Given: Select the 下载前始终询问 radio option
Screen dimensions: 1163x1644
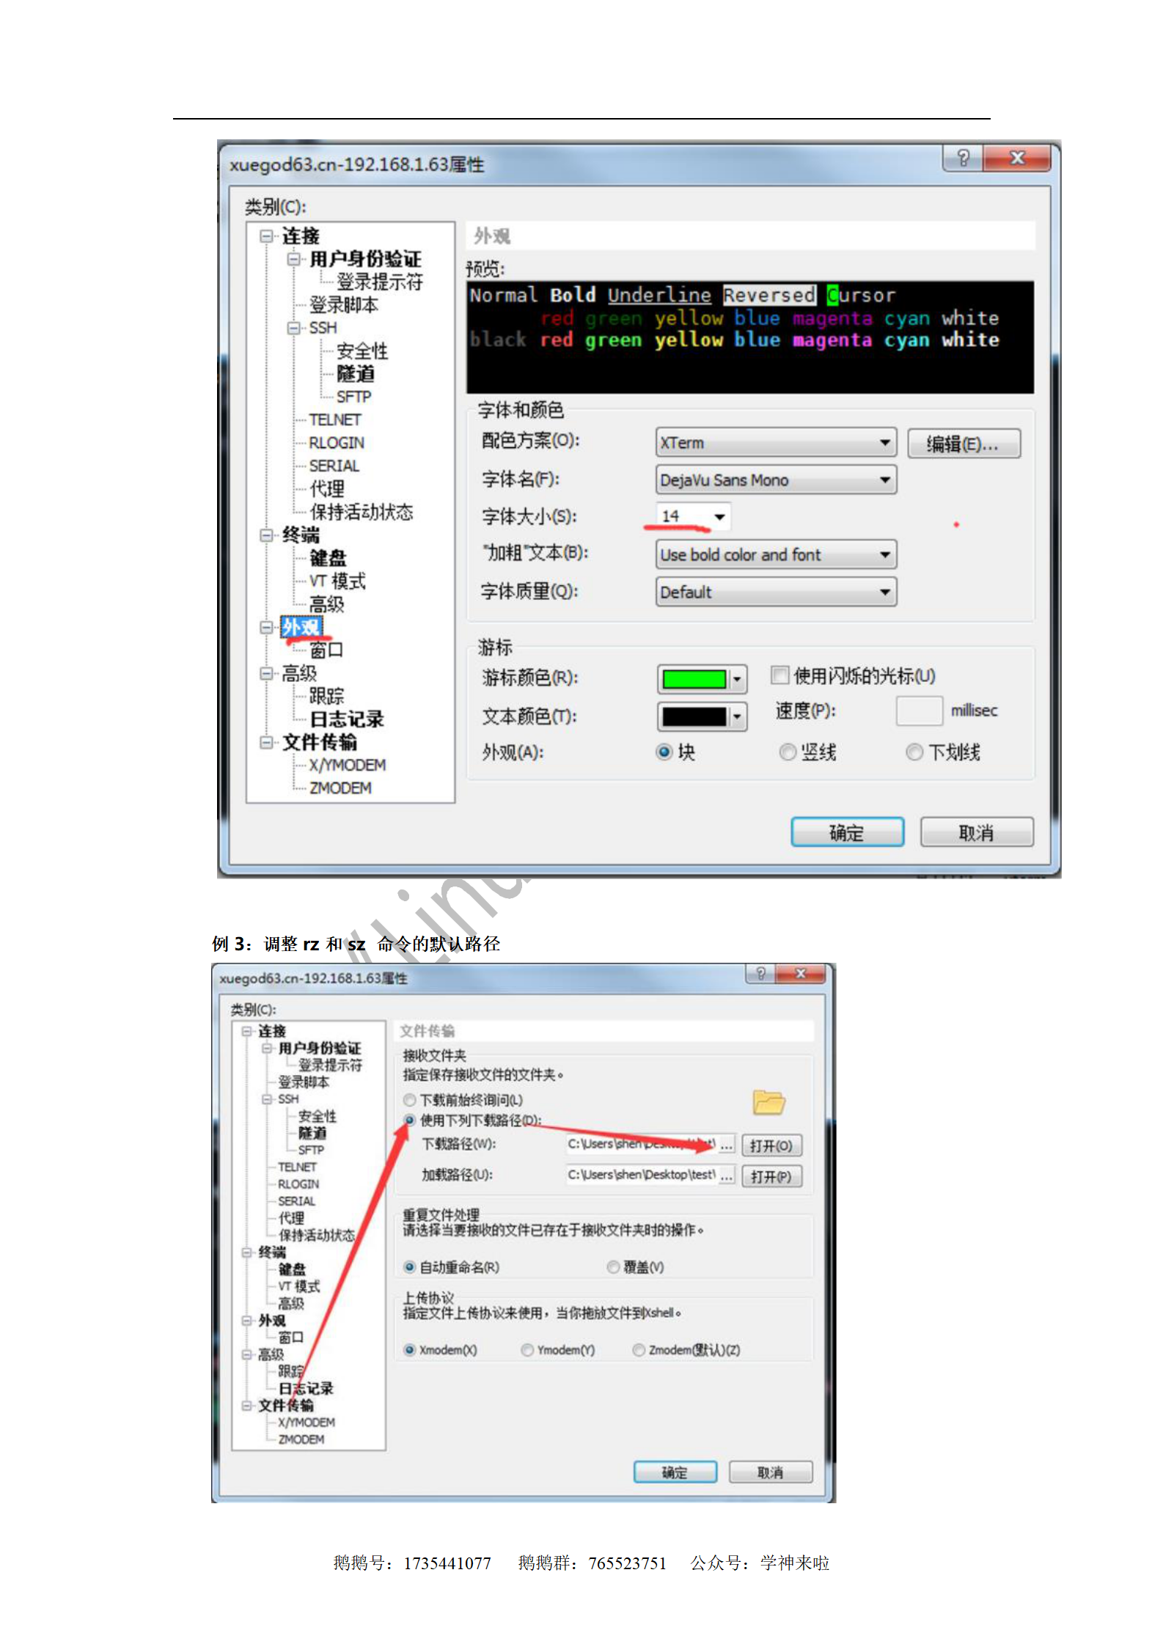Looking at the screenshot, I should tap(410, 1100).
